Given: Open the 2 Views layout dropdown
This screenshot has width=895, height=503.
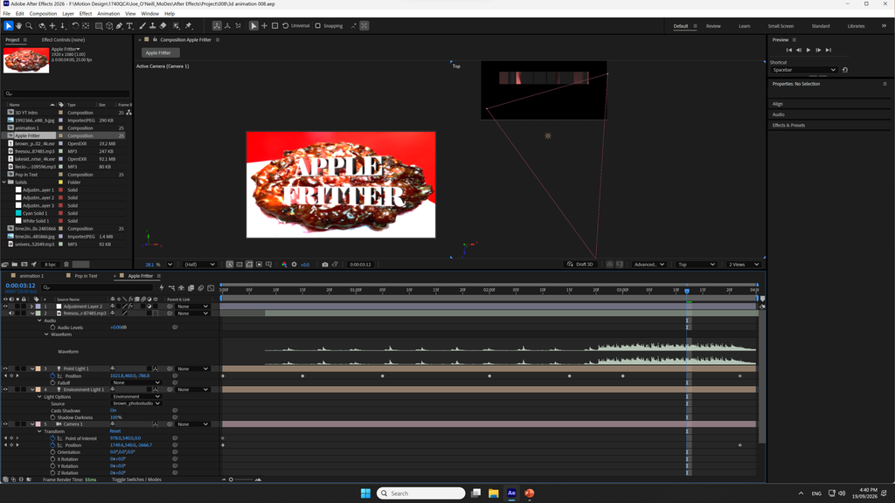Looking at the screenshot, I should pos(743,265).
